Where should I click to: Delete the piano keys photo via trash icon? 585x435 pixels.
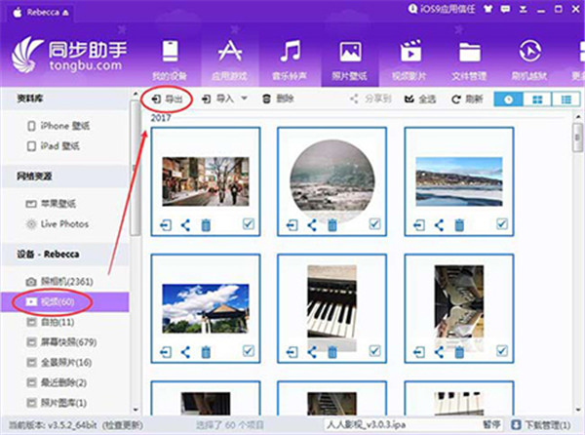332,352
